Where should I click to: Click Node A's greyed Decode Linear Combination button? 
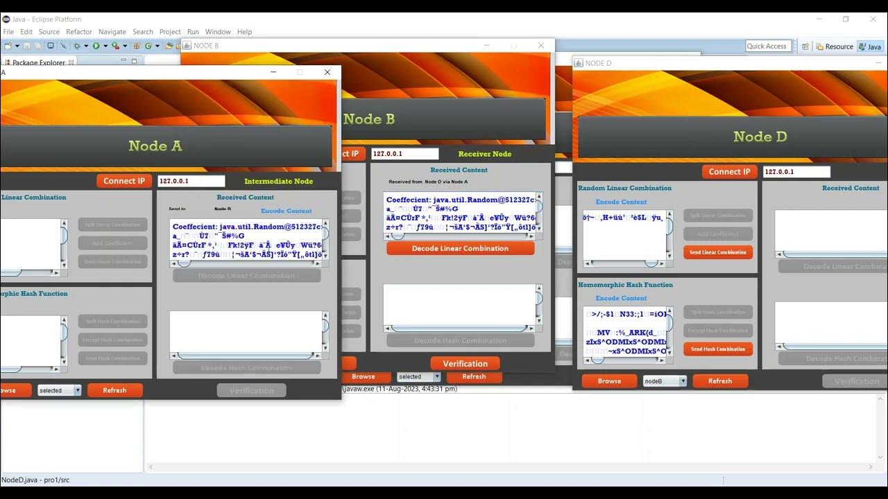246,276
